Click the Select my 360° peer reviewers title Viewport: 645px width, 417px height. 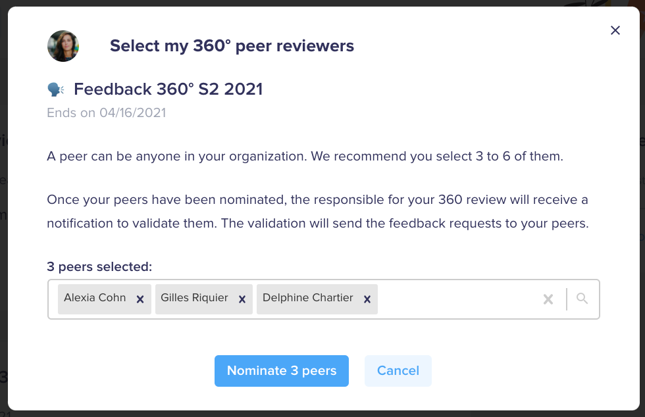(x=232, y=45)
